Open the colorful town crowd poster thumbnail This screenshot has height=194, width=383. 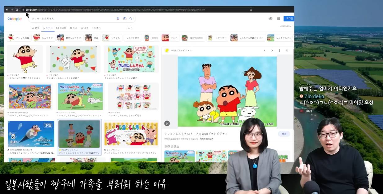pos(30,96)
